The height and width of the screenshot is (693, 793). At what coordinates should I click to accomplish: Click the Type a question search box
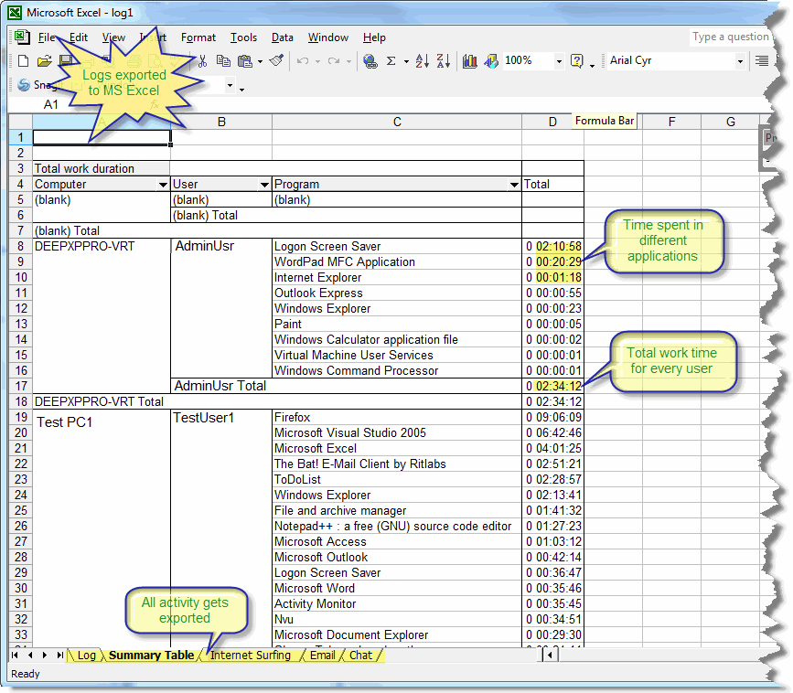coord(730,37)
